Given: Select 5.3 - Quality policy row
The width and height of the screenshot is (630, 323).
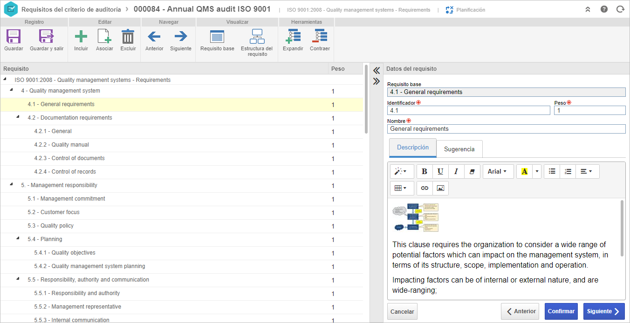Looking at the screenshot, I should [182, 226].
